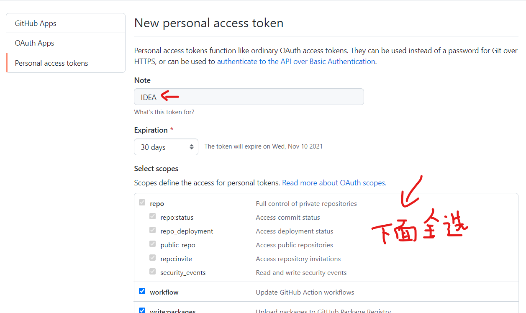The height and width of the screenshot is (313, 526).
Task: Open the Expiration 30 days dropdown
Action: 166,147
